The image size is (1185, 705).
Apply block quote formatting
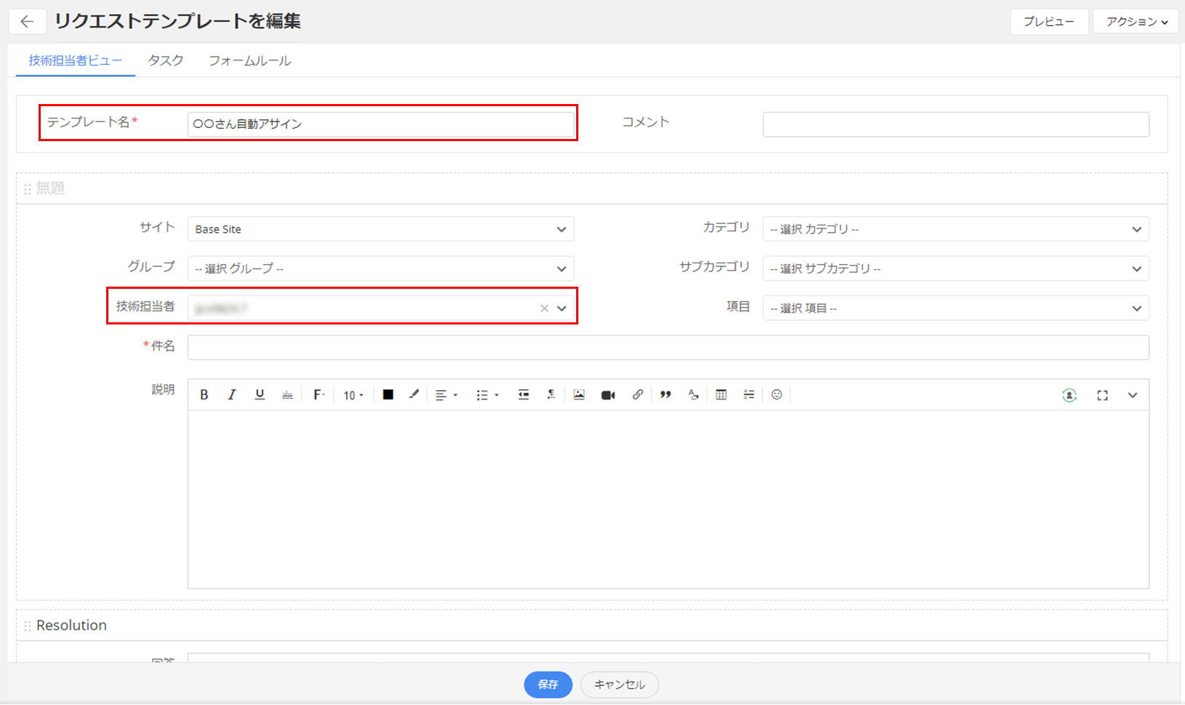[665, 395]
